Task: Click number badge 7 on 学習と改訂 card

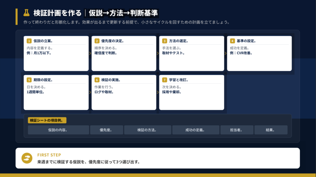Action: coord(164,80)
